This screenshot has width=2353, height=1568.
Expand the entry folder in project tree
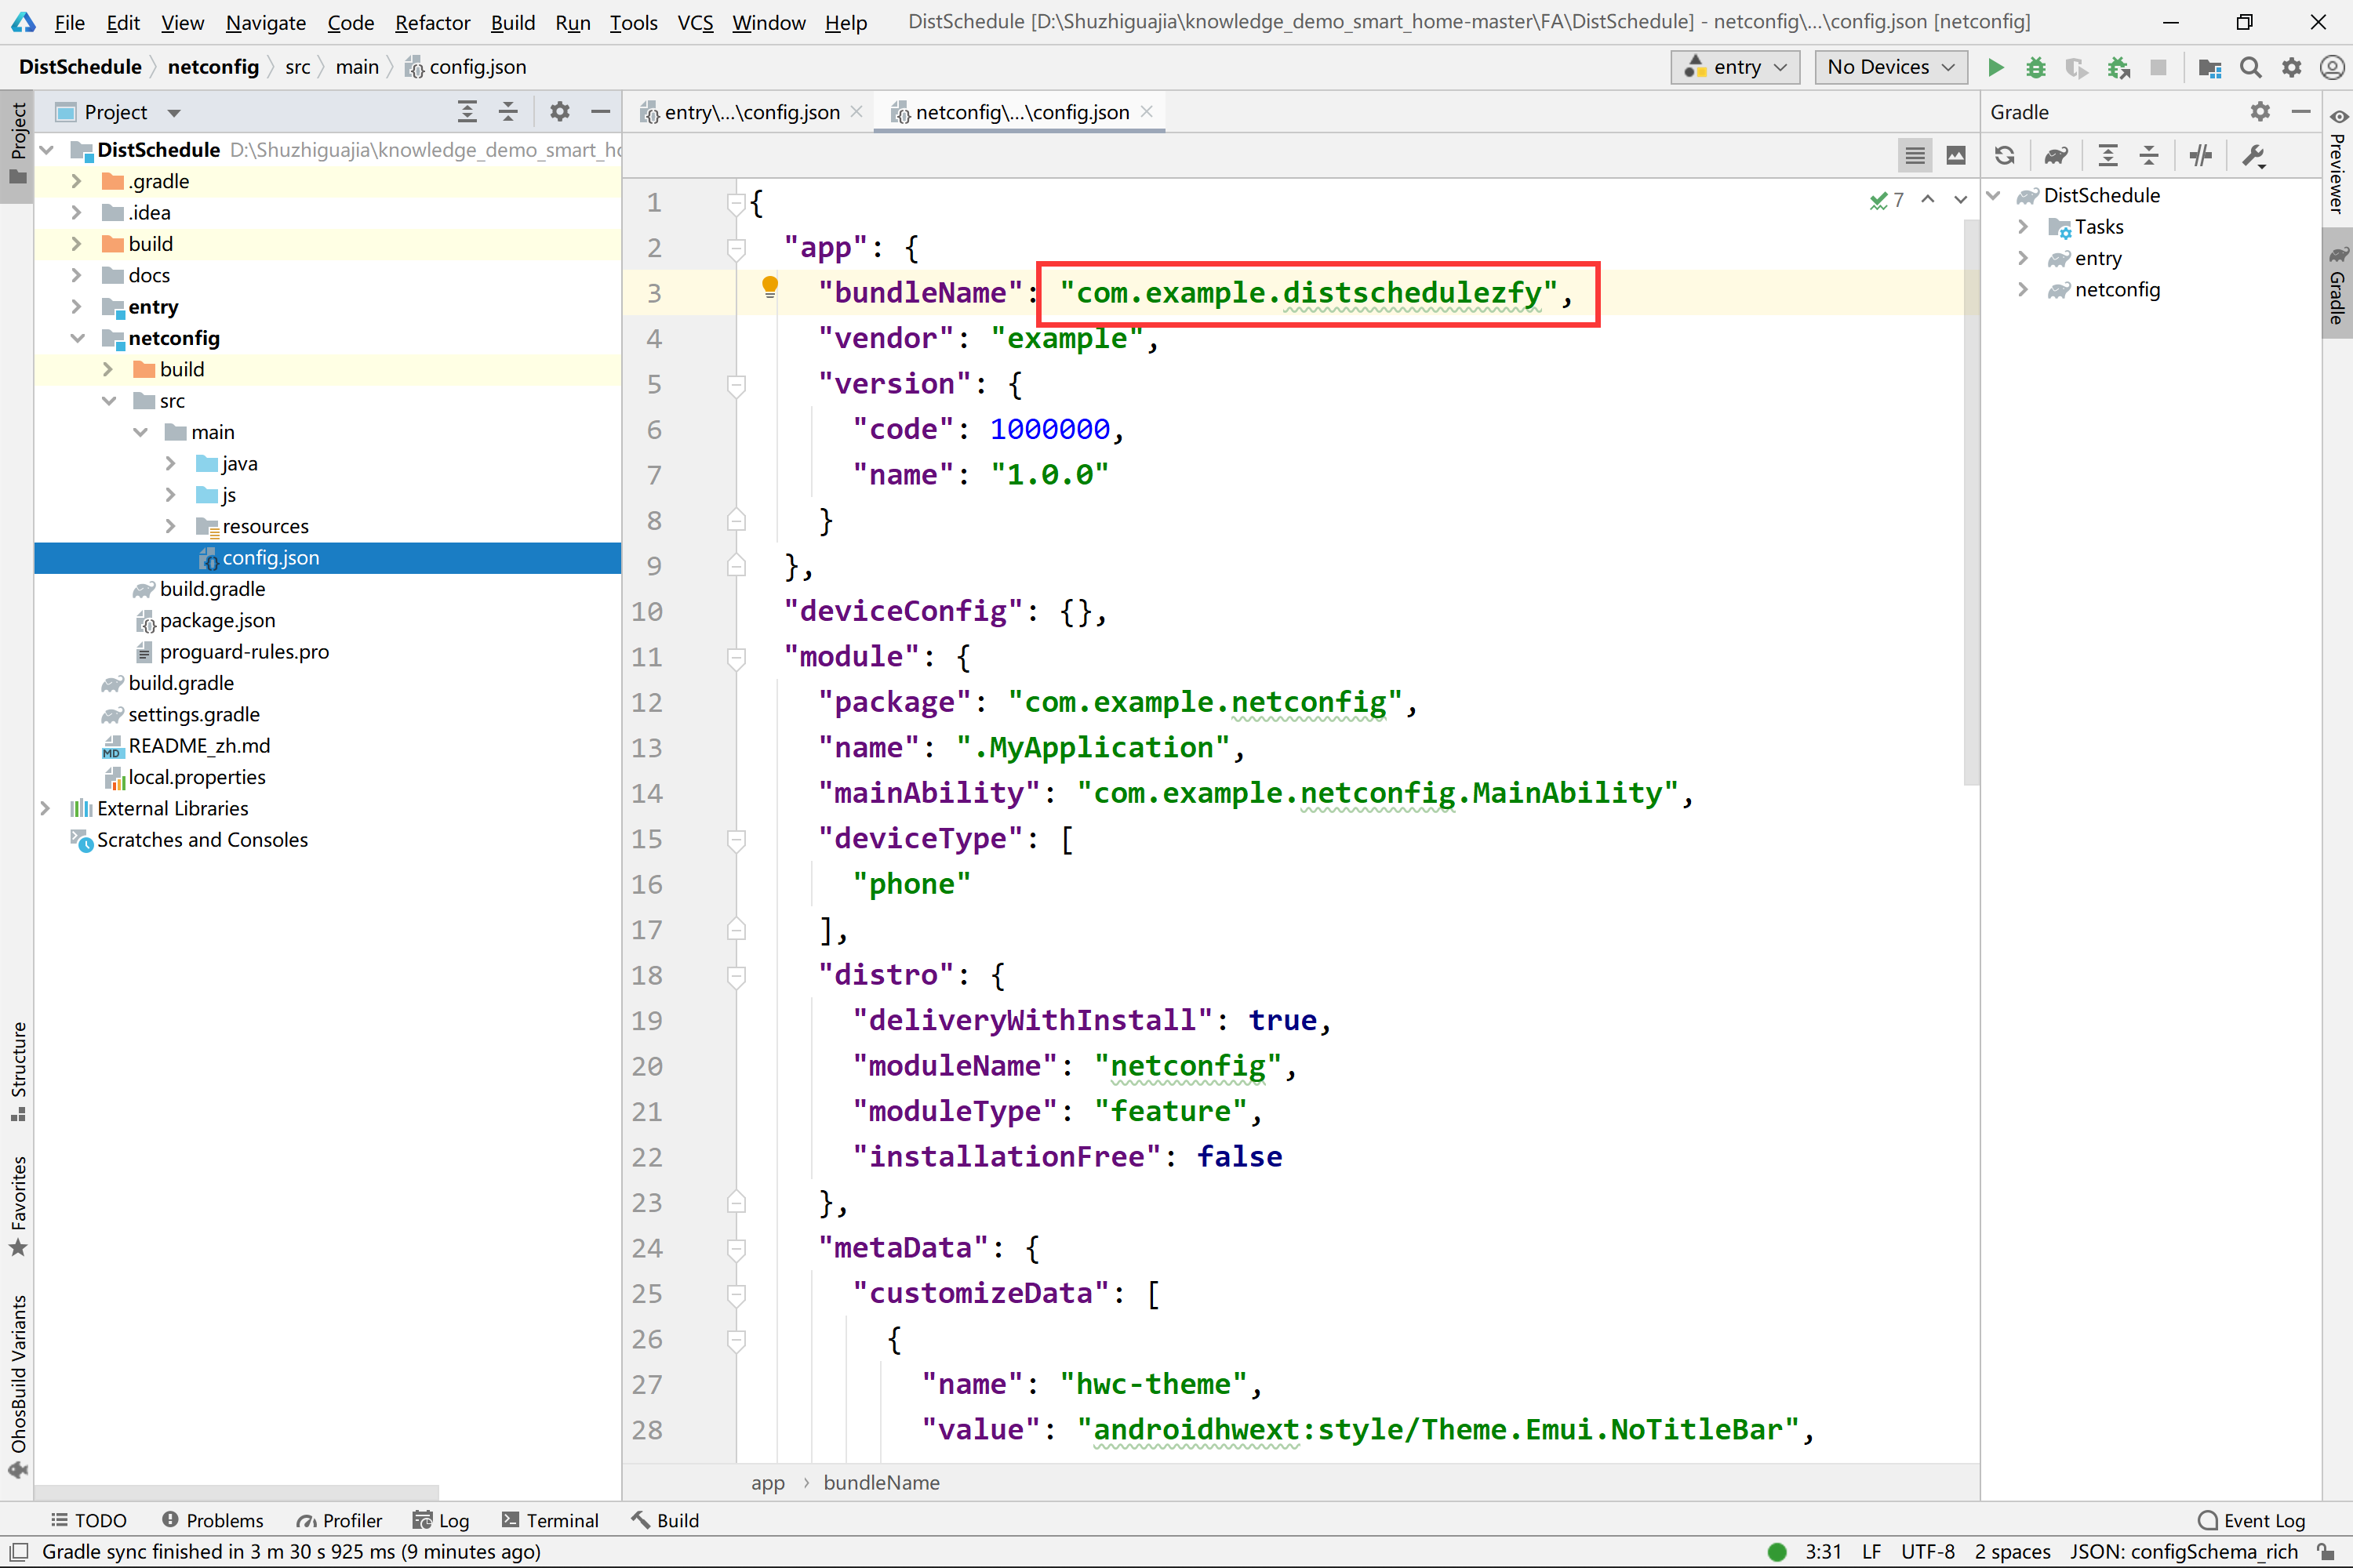[77, 307]
